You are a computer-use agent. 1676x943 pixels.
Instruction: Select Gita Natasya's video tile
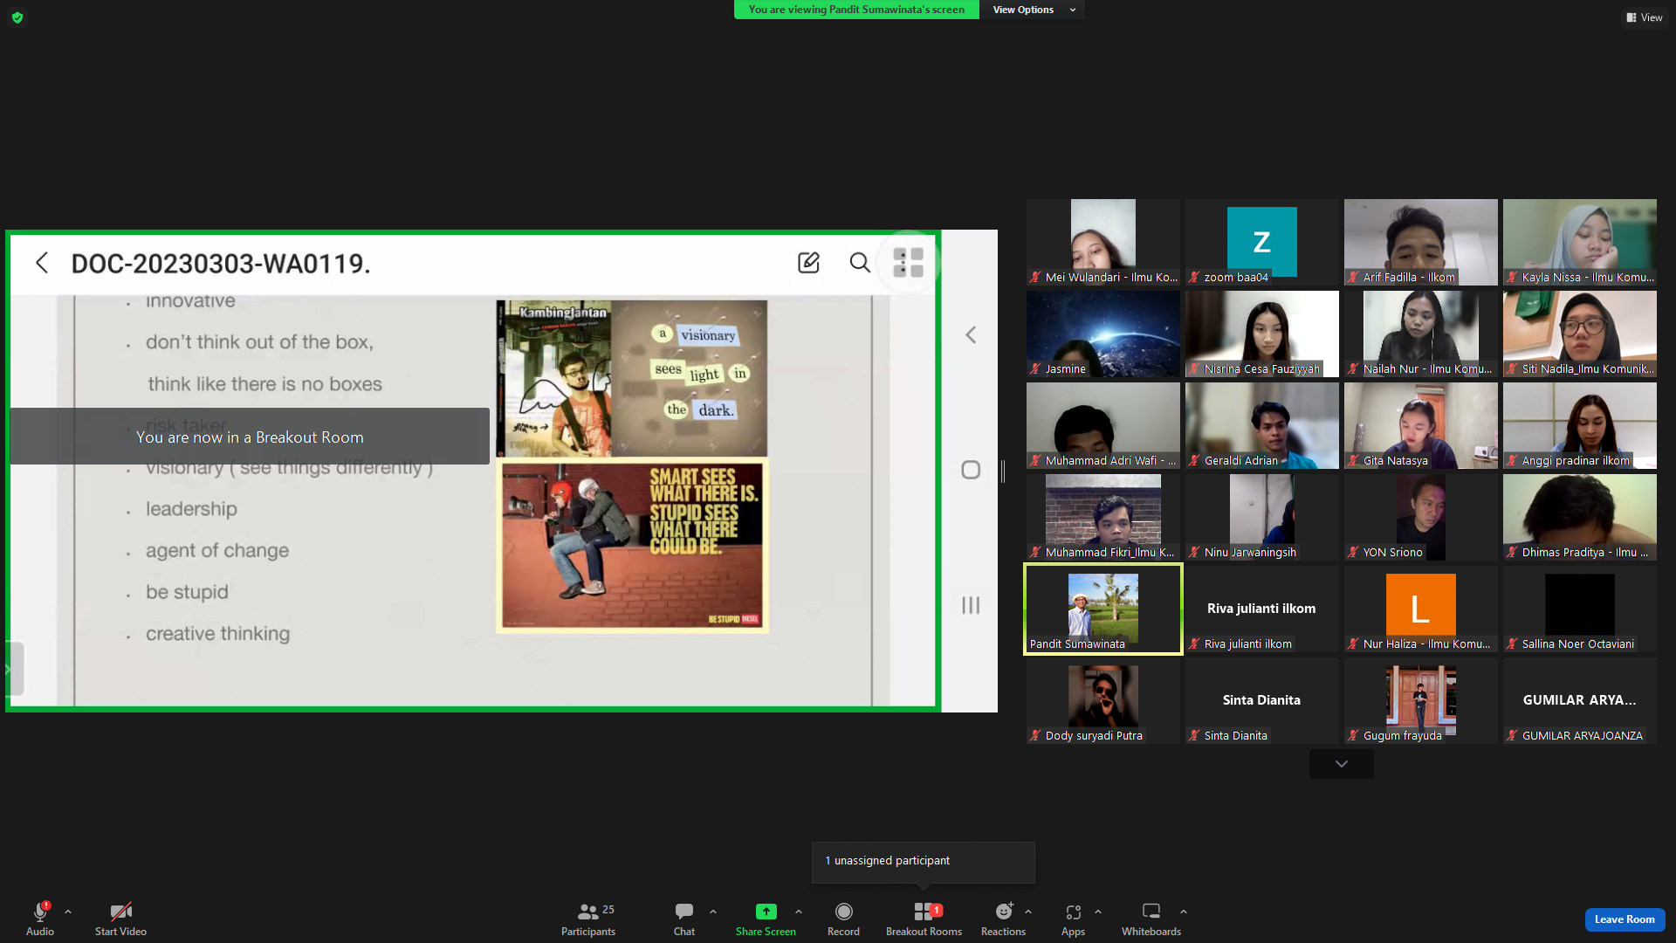click(1421, 426)
